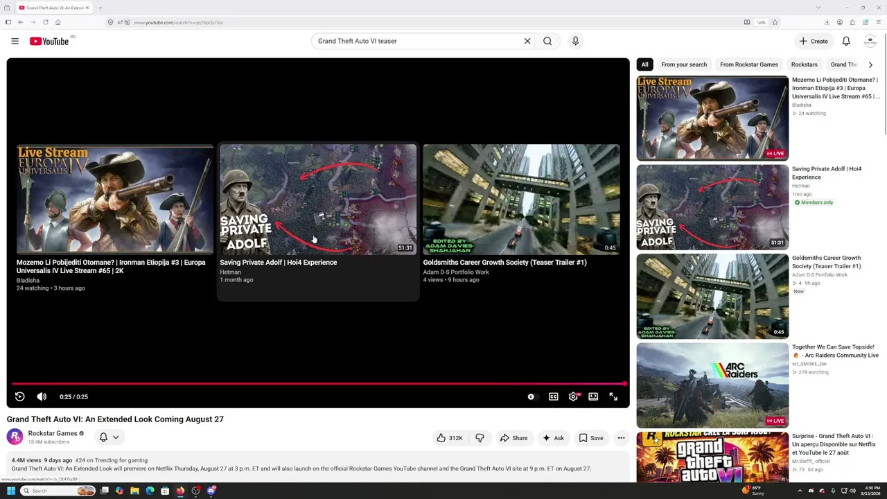Open the account avatar menu
The height and width of the screenshot is (499, 887).
coord(870,41)
